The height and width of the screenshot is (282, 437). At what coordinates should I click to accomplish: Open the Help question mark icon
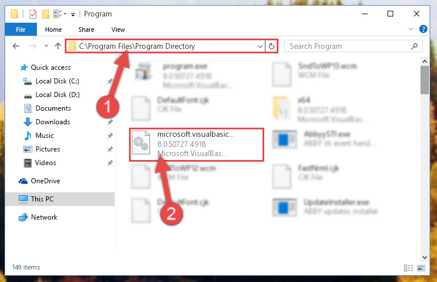pyautogui.click(x=423, y=29)
